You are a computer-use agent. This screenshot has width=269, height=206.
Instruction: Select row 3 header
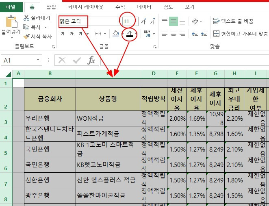tap(6, 119)
